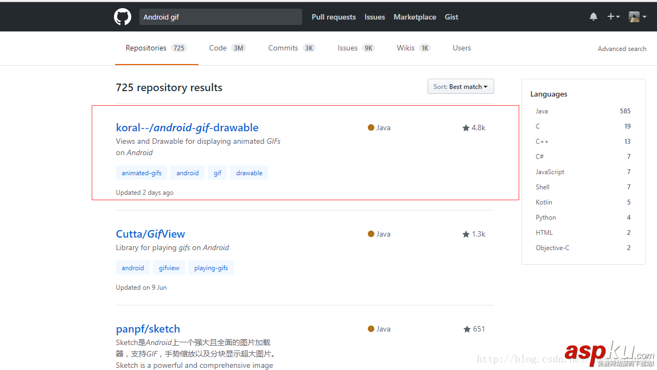Click the Updated 2 days ago text

tap(145, 193)
